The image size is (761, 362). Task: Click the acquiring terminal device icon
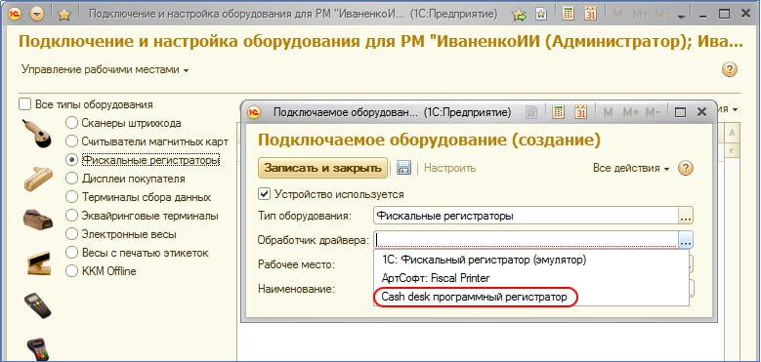point(38,349)
